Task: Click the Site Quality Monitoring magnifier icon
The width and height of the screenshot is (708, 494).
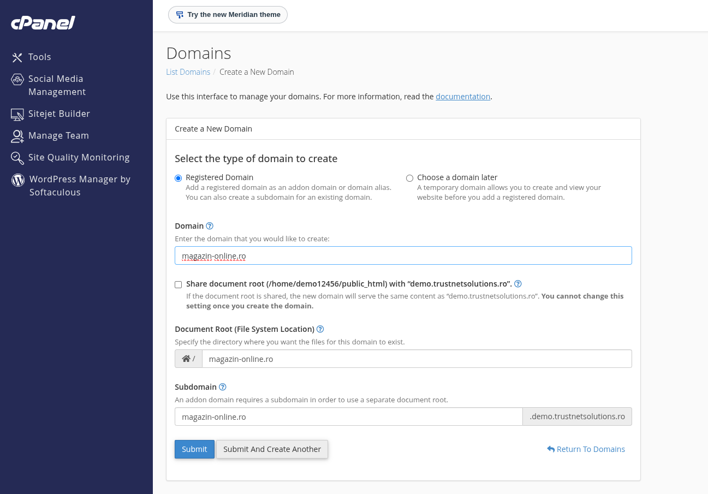Action: pos(18,158)
